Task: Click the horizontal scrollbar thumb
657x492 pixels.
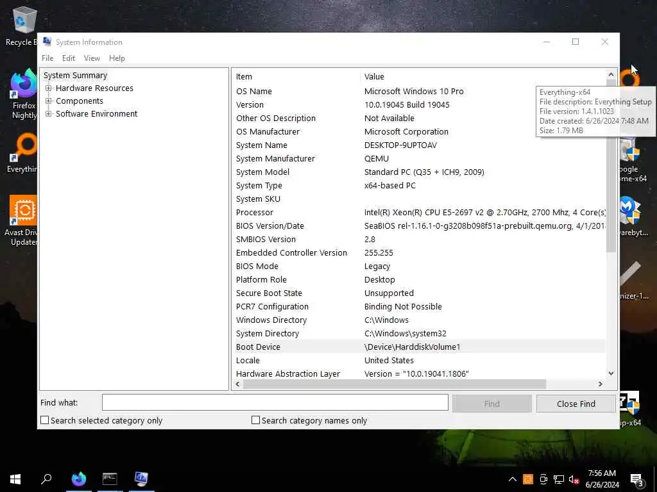Action: (395, 384)
